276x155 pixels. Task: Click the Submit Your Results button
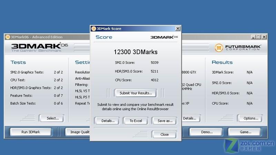pos(136,93)
